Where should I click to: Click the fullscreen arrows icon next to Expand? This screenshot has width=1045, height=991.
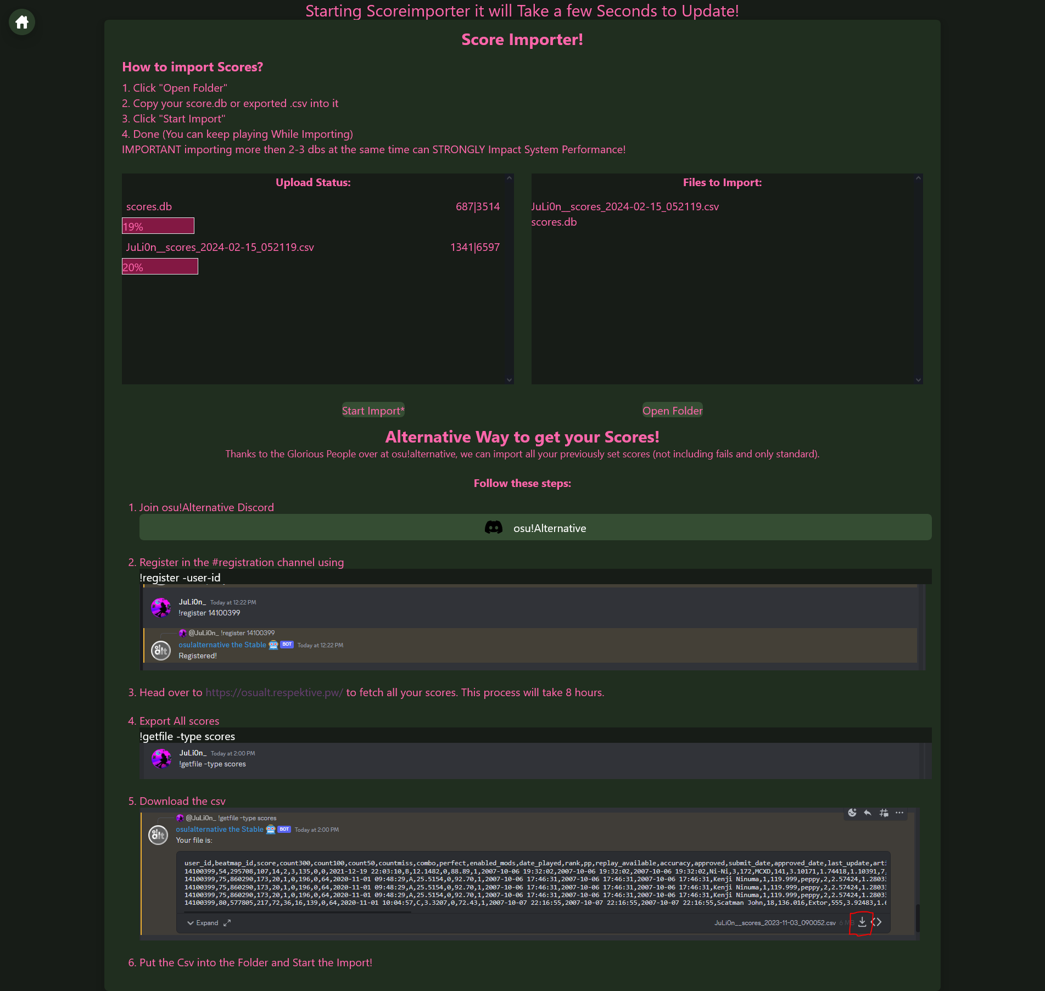pos(227,923)
